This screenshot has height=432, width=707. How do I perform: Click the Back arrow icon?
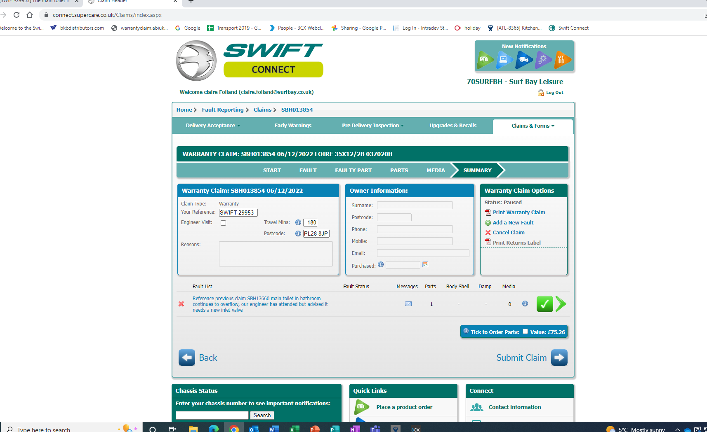pyautogui.click(x=187, y=357)
